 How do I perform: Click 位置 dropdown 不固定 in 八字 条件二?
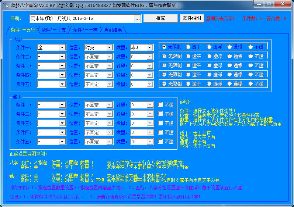click(x=98, y=57)
